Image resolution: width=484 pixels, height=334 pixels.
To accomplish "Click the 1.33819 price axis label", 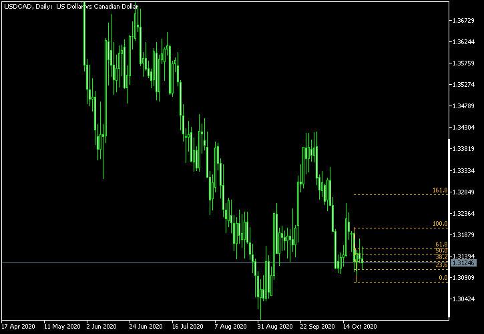I will [463, 149].
